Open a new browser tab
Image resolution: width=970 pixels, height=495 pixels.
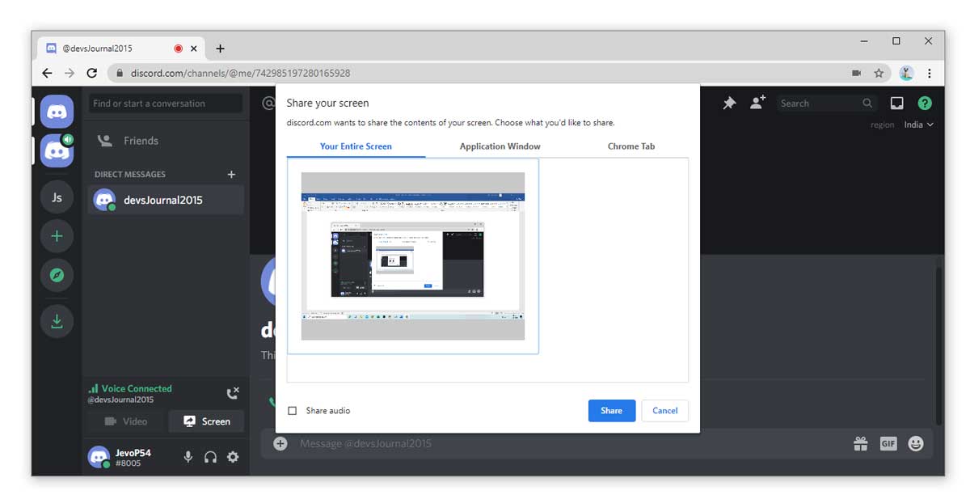(x=221, y=49)
